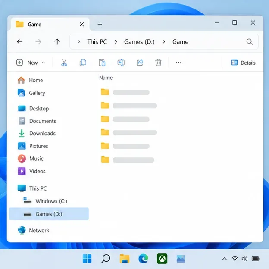Open Network in the sidebar
Image resolution: width=269 pixels, height=269 pixels.
[34, 230]
